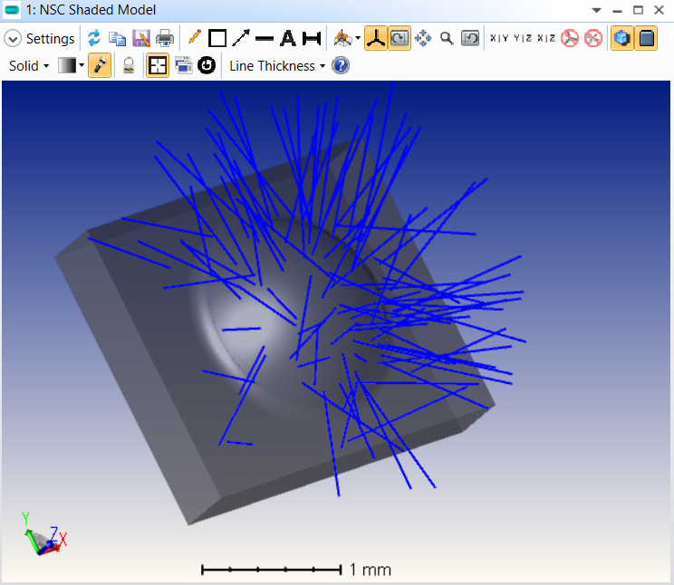
Task: Open the help question mark button
Action: [341, 66]
